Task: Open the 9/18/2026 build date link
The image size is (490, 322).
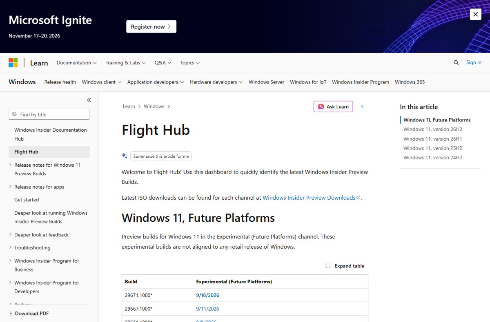Action: pyautogui.click(x=207, y=296)
